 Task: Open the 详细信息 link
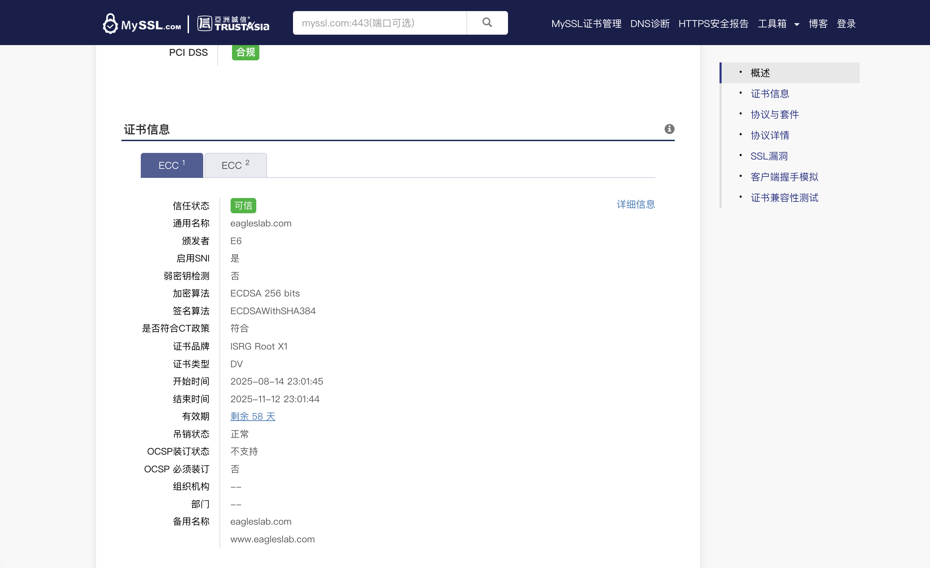click(636, 204)
